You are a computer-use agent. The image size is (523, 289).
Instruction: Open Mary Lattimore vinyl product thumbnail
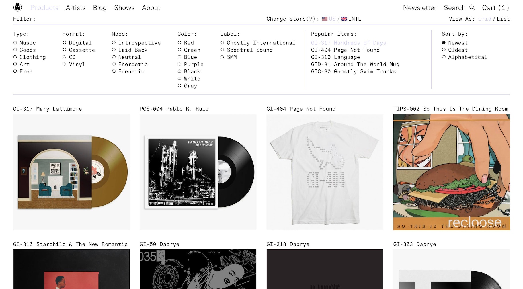tap(71, 172)
